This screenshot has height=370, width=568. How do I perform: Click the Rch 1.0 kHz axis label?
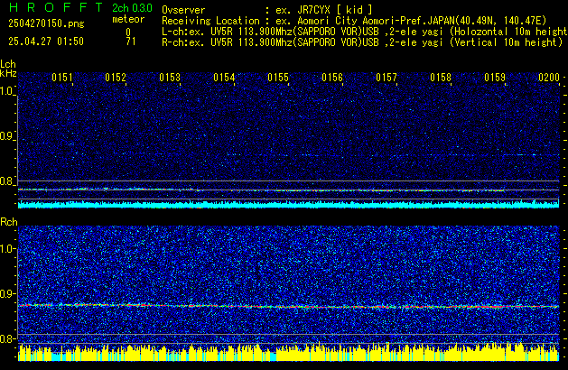7,249
